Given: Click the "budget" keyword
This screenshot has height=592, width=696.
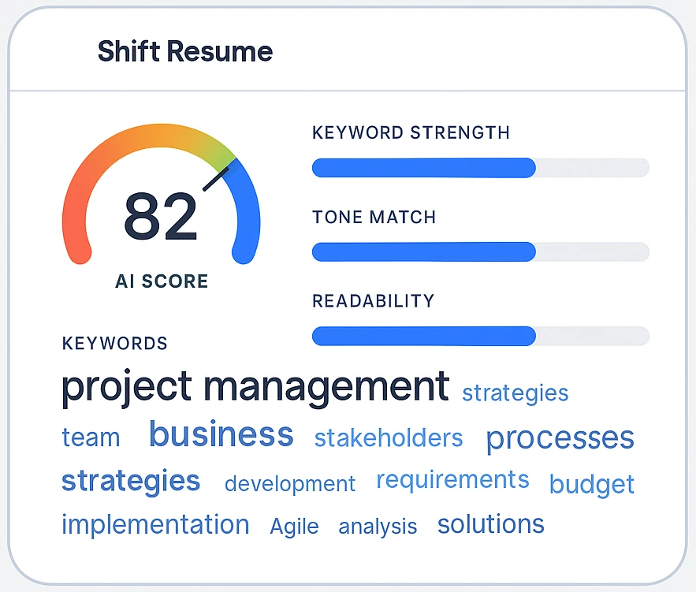Looking at the screenshot, I should 592,484.
